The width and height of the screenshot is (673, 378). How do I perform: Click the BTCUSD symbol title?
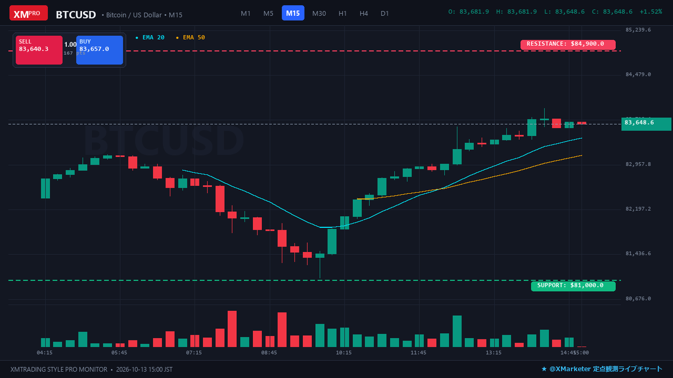point(76,15)
